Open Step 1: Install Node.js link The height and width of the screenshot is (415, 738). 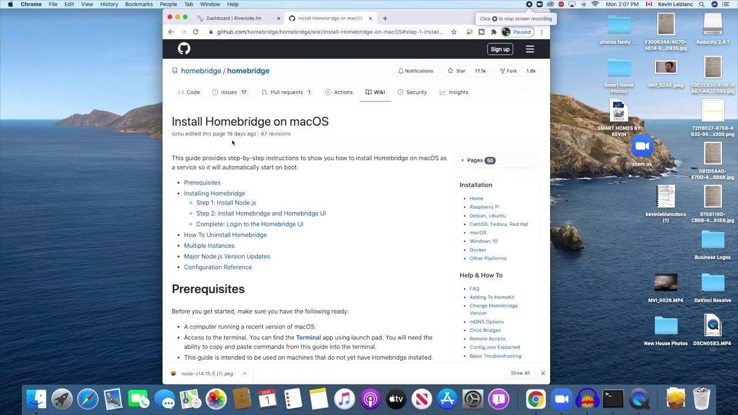pos(226,203)
